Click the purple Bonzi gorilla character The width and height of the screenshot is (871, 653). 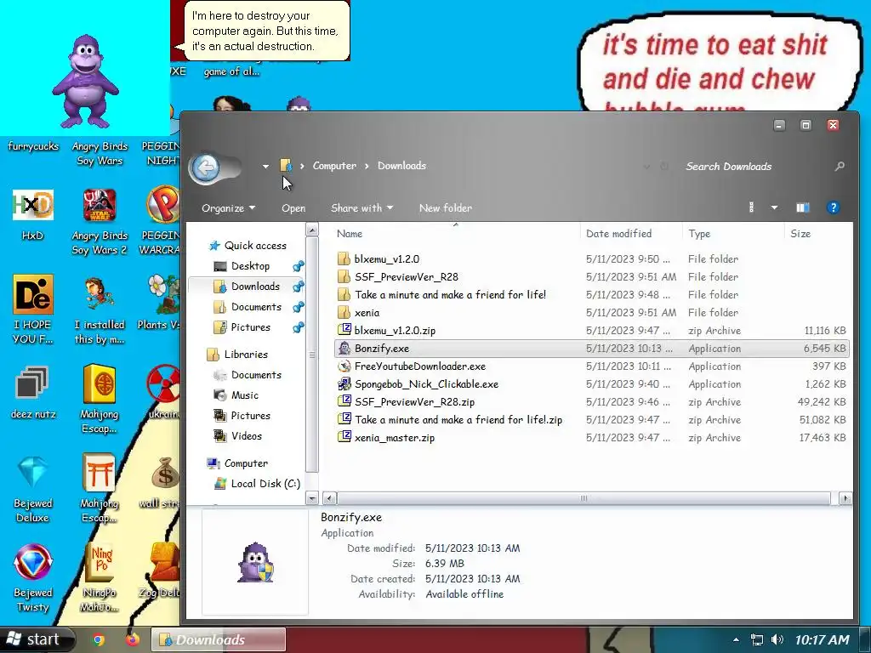tap(85, 81)
